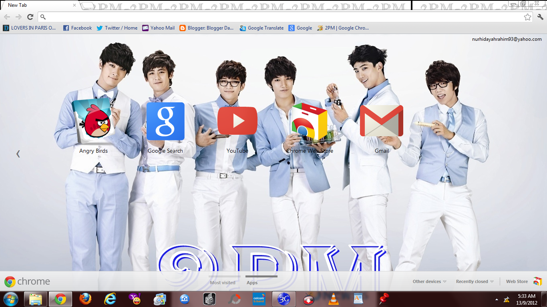
Task: Open the red download arrow taskbar icon
Action: pyautogui.click(x=308, y=299)
